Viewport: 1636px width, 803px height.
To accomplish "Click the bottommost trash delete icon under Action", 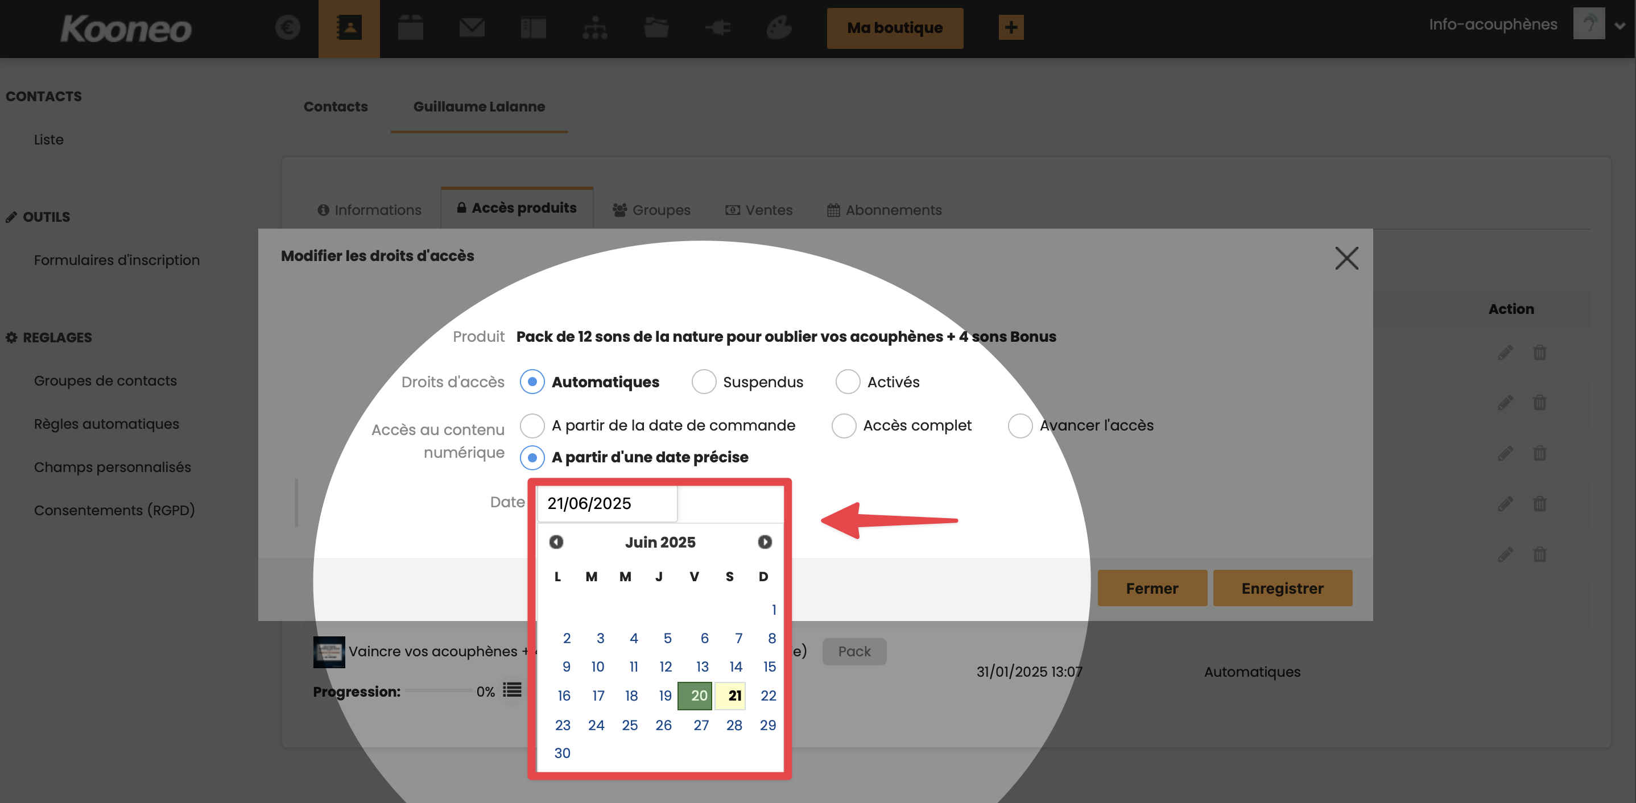I will coord(1539,554).
